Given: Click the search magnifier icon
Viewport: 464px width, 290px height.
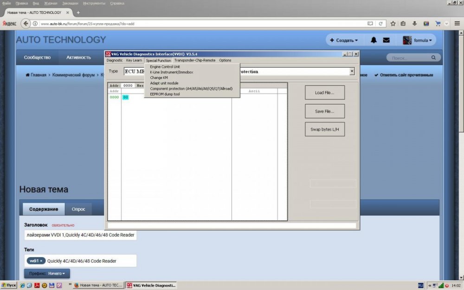Looking at the screenshot, I should coord(433,58).
